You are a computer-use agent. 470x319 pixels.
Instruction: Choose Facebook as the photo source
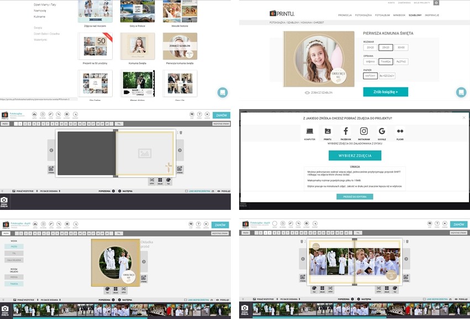coord(346,131)
